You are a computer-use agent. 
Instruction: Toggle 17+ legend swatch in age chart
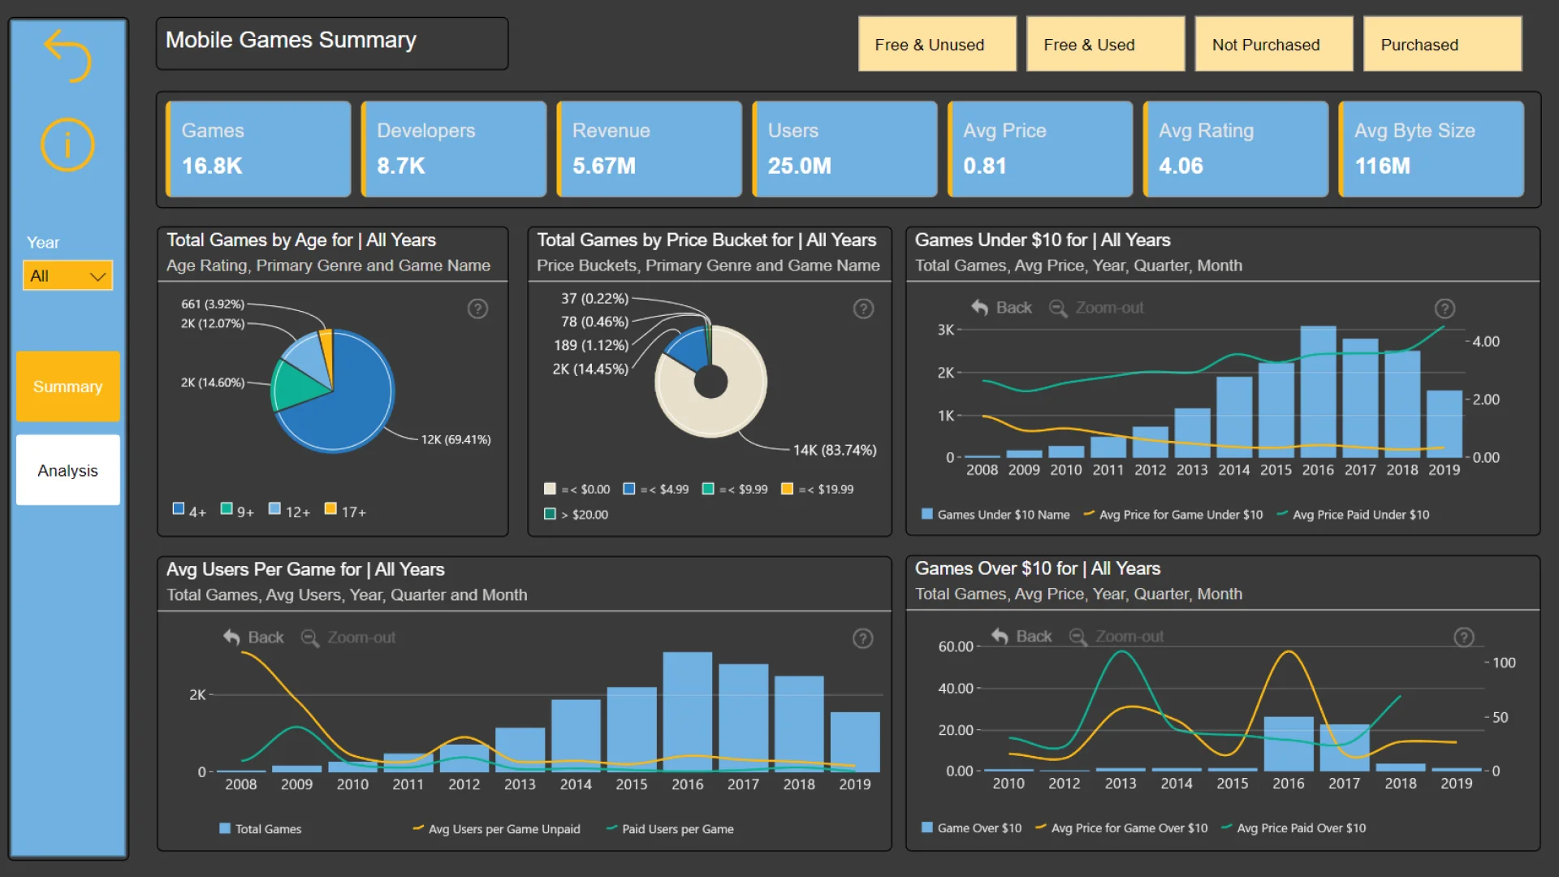tap(330, 509)
